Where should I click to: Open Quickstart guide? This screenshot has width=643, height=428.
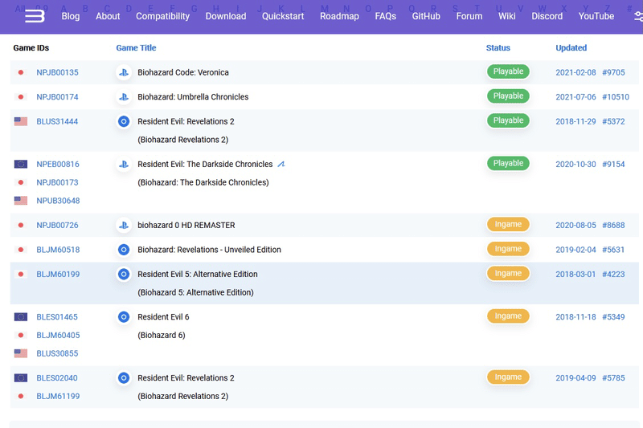tap(283, 16)
